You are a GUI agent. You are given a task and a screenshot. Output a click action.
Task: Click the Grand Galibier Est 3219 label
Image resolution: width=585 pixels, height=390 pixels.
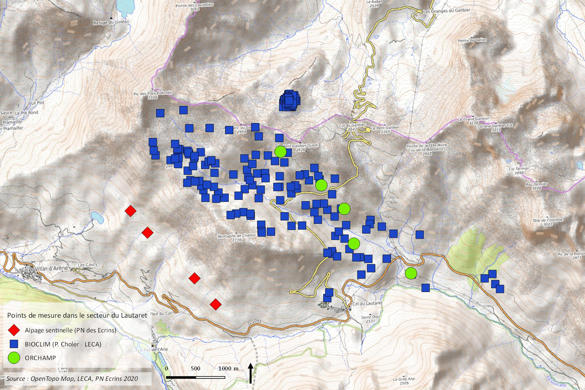(496, 127)
